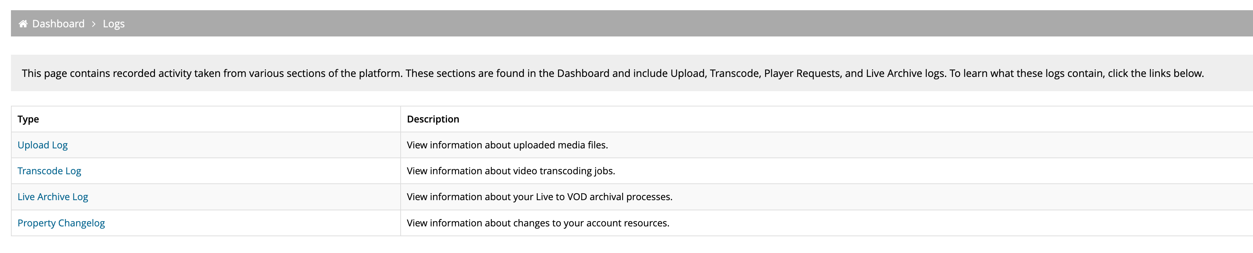Screen dimensions: 1253x253
Task: Open the Live Archive Log link
Action: (53, 196)
